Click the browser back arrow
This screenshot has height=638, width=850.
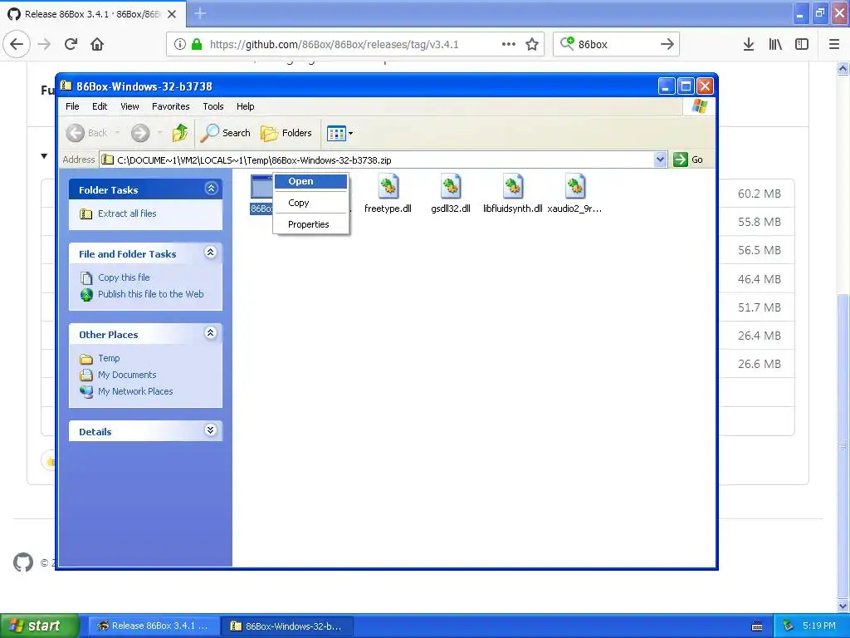(x=17, y=44)
